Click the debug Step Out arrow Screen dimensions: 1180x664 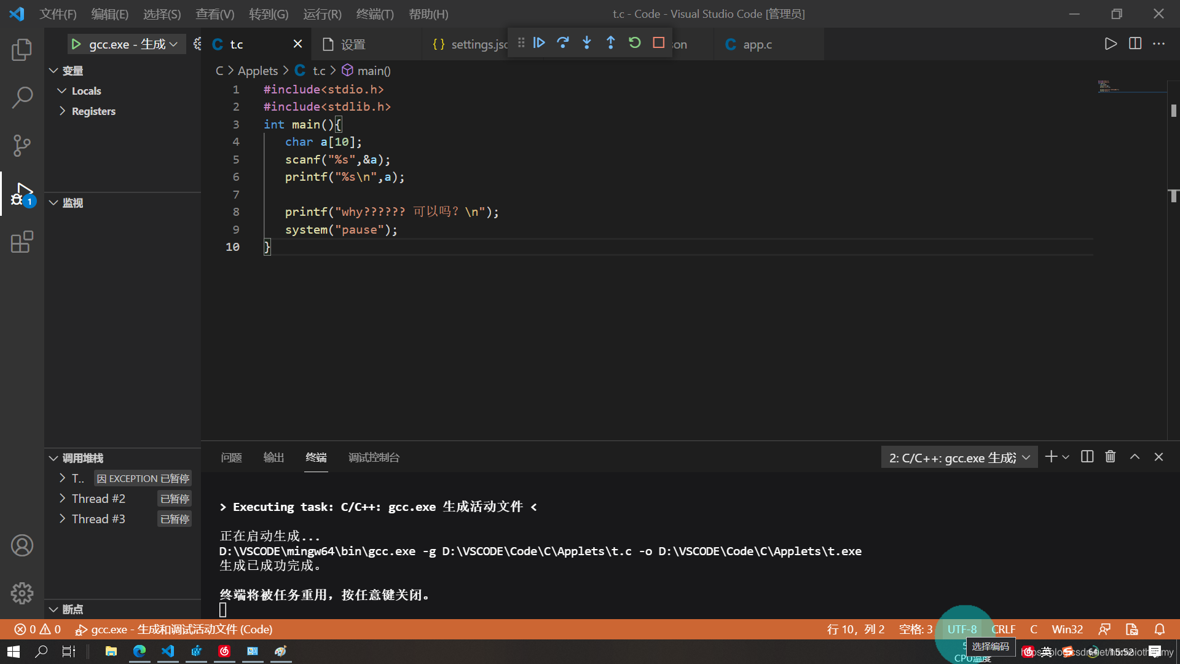point(610,43)
